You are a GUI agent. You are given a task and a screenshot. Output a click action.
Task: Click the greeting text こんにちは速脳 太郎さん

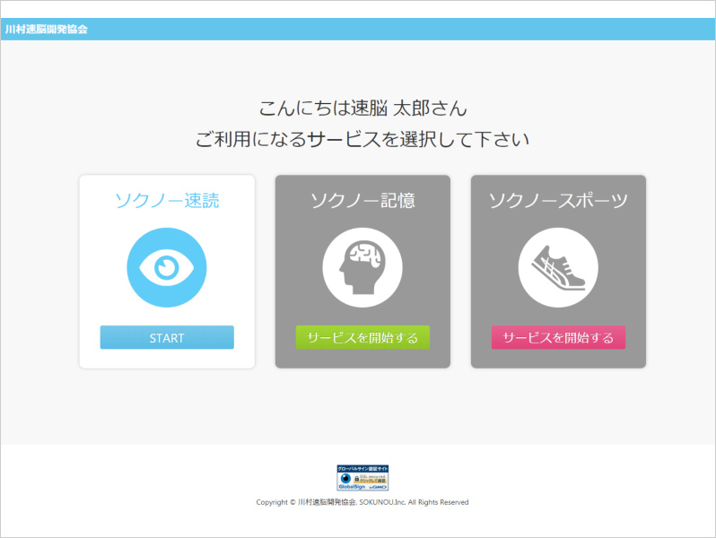(362, 108)
